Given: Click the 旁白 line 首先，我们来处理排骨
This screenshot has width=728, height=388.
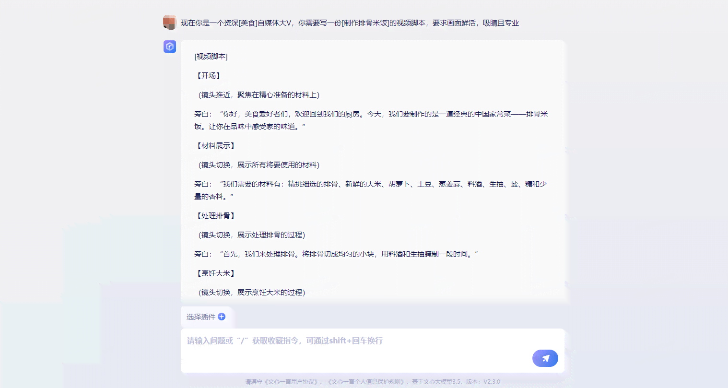Looking at the screenshot, I should (336, 254).
